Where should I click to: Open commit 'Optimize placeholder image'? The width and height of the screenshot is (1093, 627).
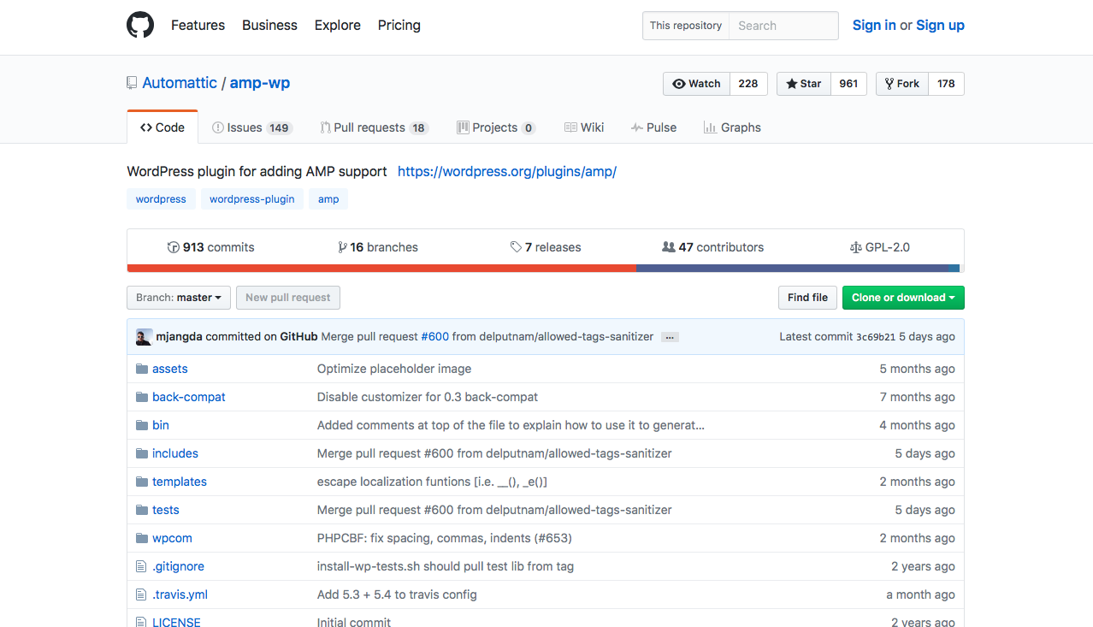point(394,369)
